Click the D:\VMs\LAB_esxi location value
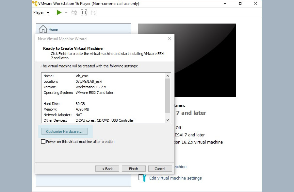This screenshot has width=294, height=192. pos(89,81)
